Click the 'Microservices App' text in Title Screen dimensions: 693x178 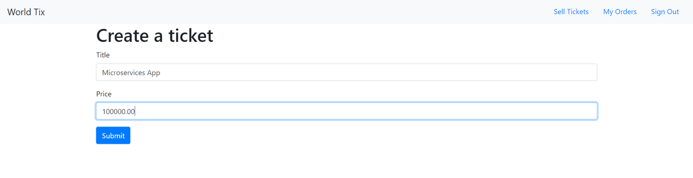click(131, 73)
